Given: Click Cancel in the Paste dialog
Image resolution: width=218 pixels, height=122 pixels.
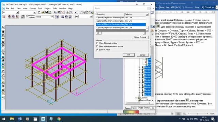Looking at the screenshot, I should (142, 55).
